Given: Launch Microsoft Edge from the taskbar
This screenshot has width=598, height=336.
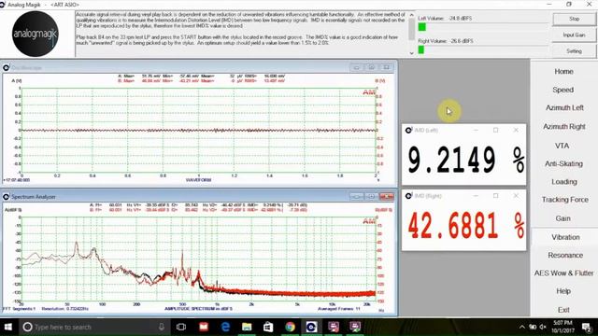Looking at the screenshot, I should [x=225, y=327].
